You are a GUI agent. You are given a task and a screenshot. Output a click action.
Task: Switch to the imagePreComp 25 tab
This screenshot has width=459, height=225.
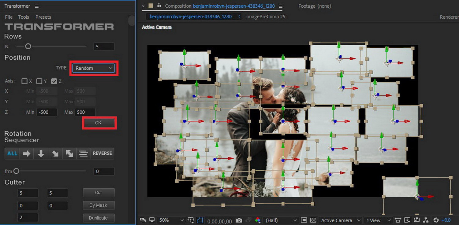[266, 17]
